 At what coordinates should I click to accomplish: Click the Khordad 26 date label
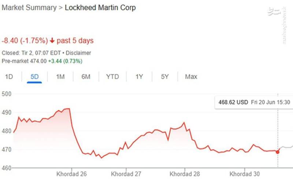point(71,174)
